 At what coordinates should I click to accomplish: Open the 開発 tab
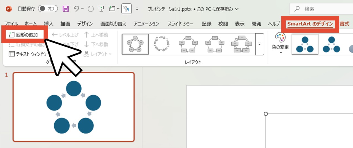point(256,24)
